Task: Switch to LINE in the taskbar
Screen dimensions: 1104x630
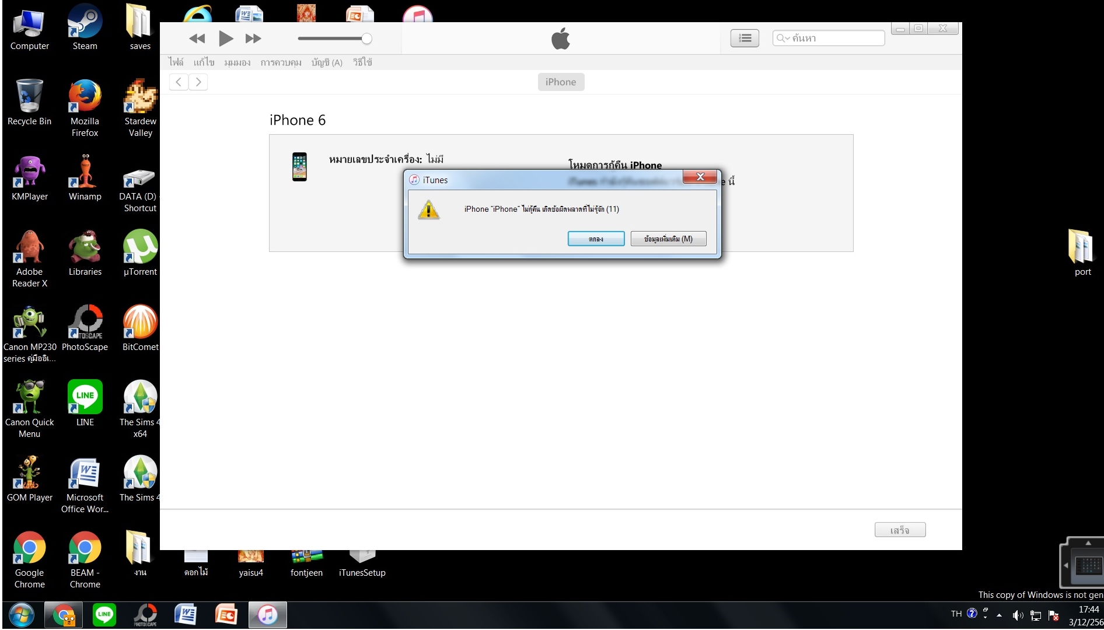Action: point(104,615)
